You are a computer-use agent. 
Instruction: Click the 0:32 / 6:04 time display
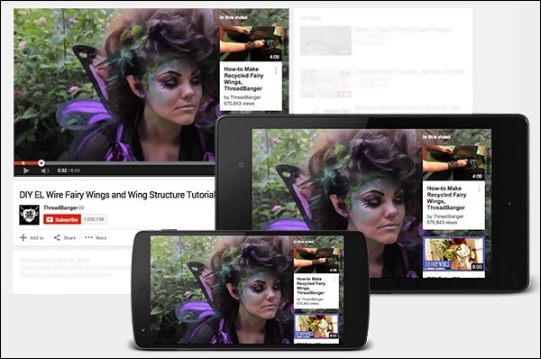click(69, 170)
